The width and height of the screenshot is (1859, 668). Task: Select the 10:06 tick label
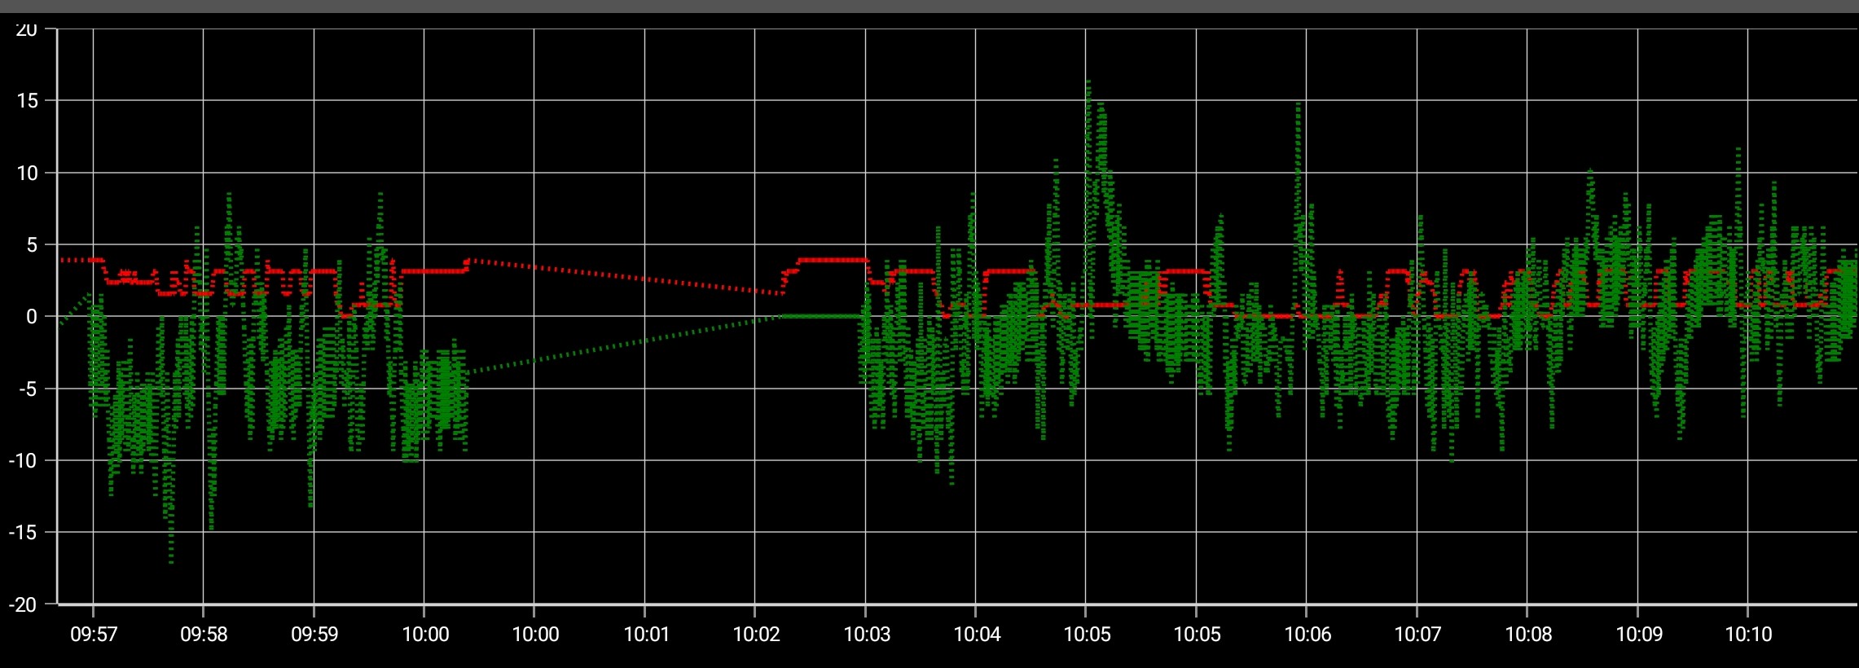1307,635
